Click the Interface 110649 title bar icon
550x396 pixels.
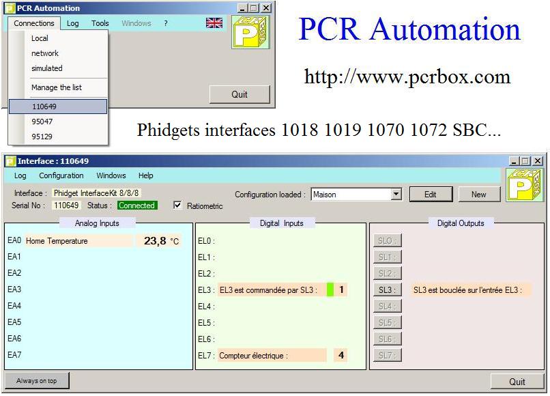click(11, 161)
